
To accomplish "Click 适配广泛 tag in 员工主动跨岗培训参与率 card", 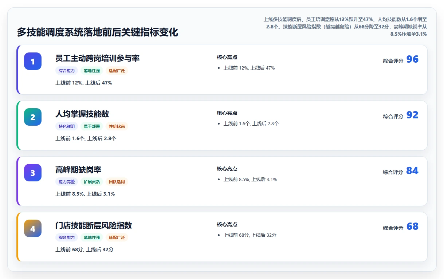I will [x=117, y=71].
